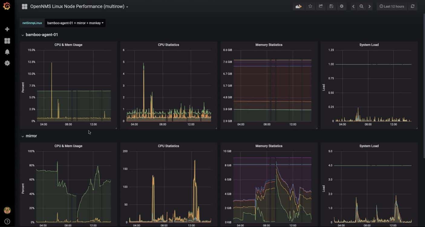Image resolution: width=425 pixels, height=227 pixels.
Task: Zoom out the time range with magnifier
Action: point(361,6)
